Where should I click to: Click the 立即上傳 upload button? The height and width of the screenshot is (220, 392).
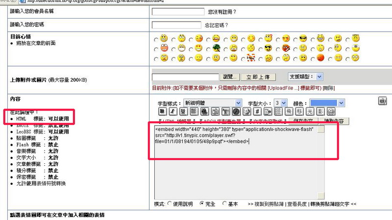pos(261,77)
